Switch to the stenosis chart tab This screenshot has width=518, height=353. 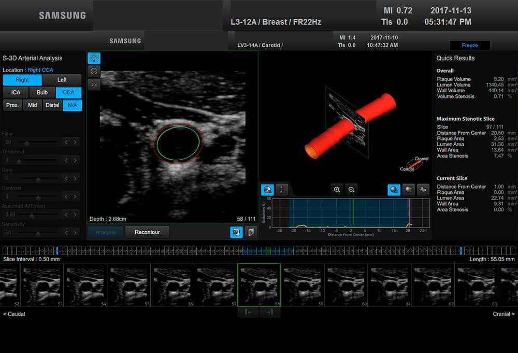tap(267, 190)
